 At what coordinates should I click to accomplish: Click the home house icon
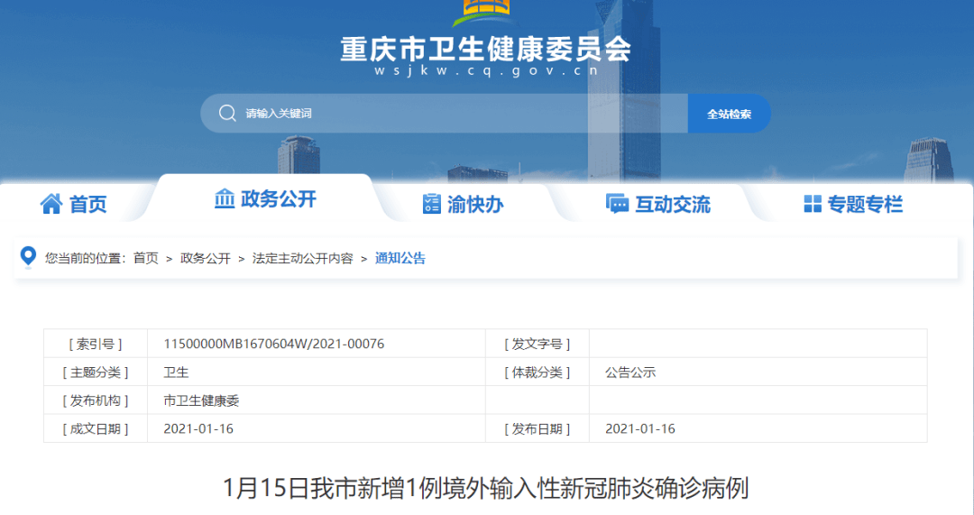51,203
